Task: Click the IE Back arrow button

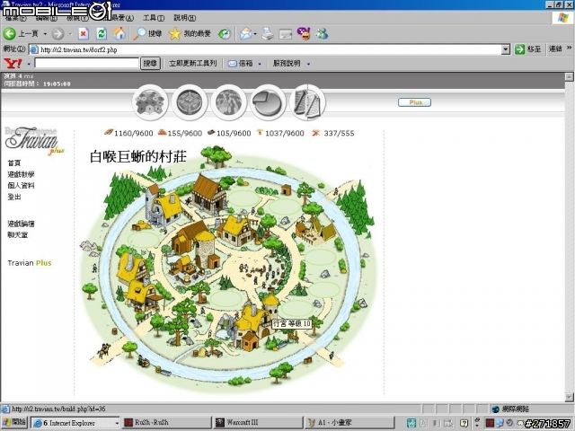Action: point(10,34)
